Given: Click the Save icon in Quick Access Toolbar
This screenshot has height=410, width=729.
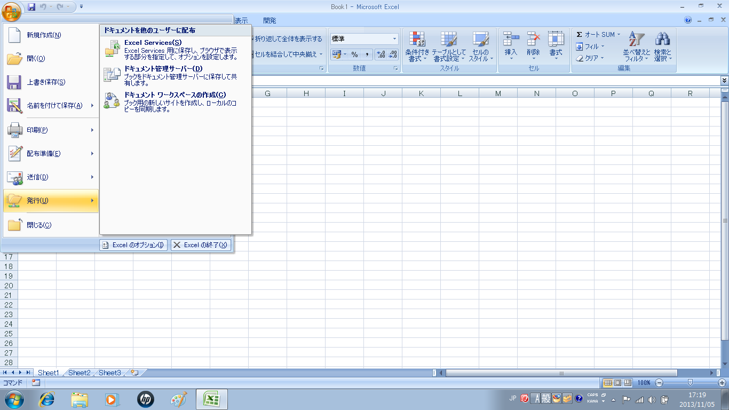Looking at the screenshot, I should click(31, 7).
